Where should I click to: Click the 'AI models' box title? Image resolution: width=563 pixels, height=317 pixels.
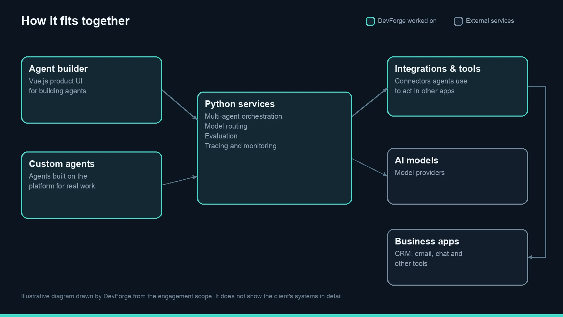coord(417,160)
